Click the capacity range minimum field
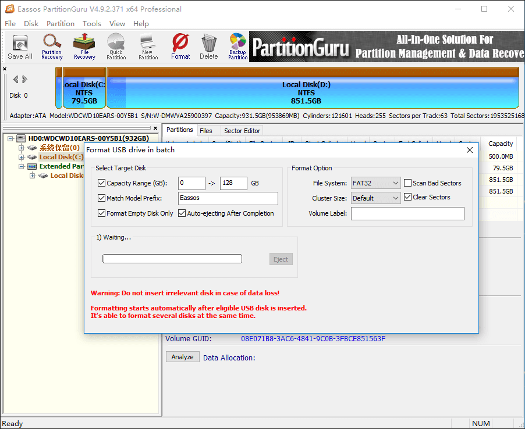The height and width of the screenshot is (429, 525). point(191,183)
